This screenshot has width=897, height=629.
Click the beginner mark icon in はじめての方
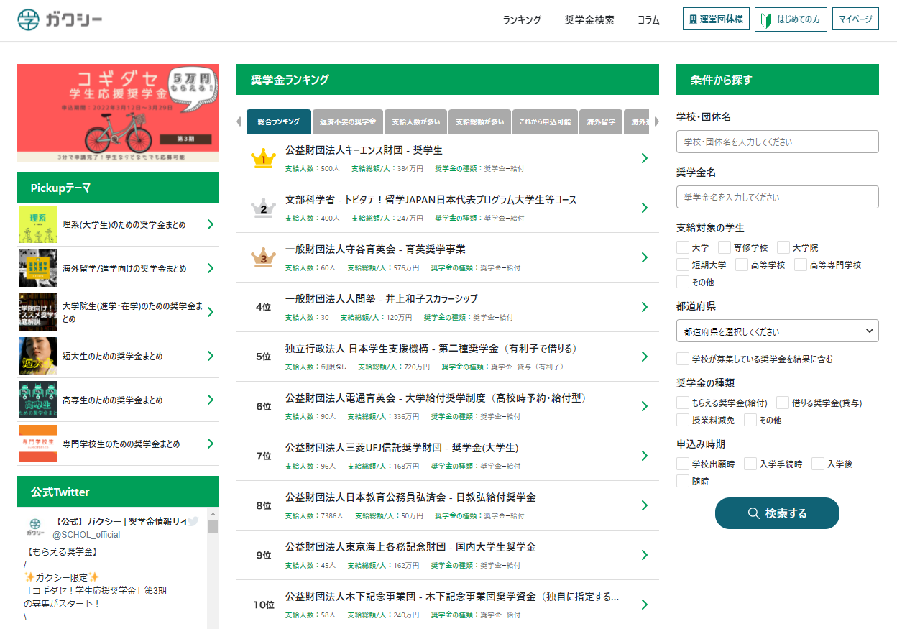pos(767,19)
